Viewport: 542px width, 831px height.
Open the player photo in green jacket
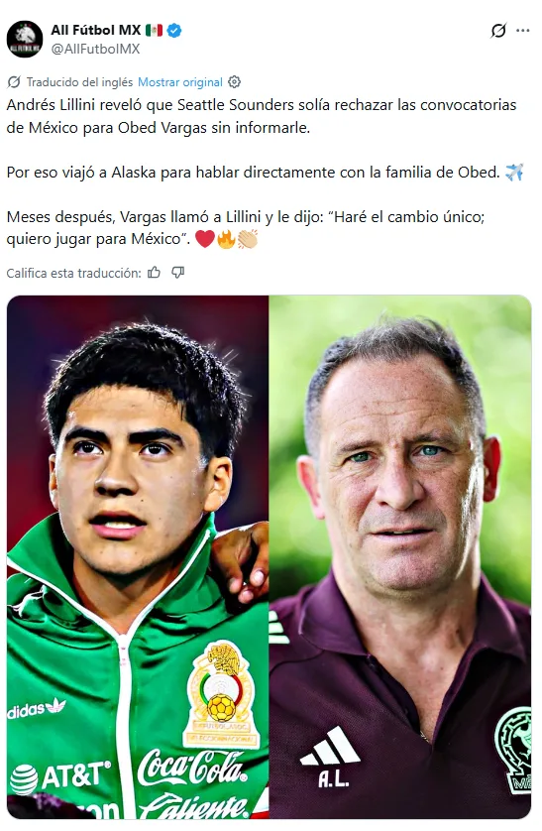138,557
